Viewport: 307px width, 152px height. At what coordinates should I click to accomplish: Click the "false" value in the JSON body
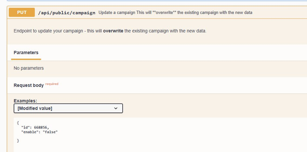[x=50, y=132]
